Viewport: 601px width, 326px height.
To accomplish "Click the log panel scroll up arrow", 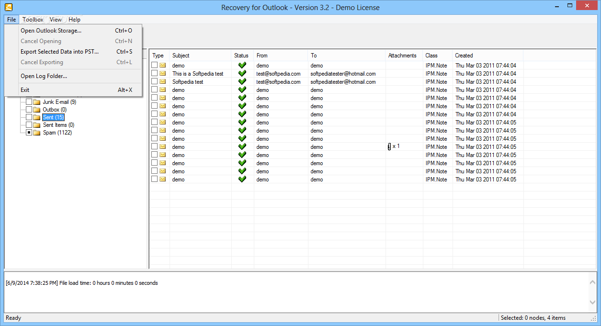I will click(593, 282).
